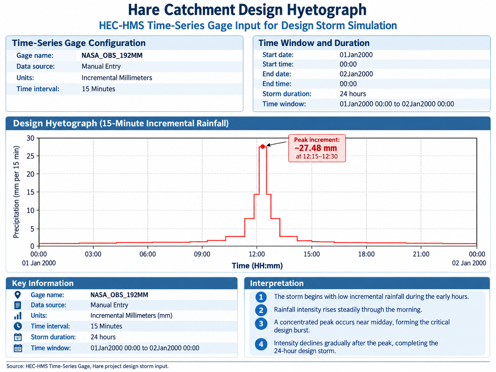496x372 pixels.
Task: Click the numbered circle 3 in Interpretation
Action: pos(261,324)
